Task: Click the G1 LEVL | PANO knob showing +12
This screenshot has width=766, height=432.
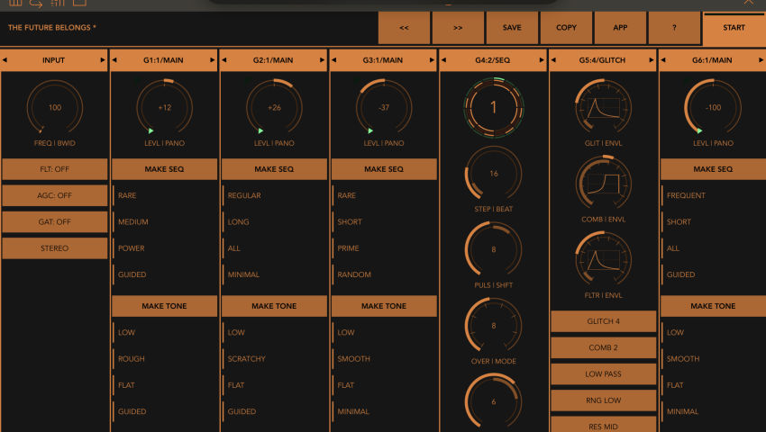Action: point(164,107)
